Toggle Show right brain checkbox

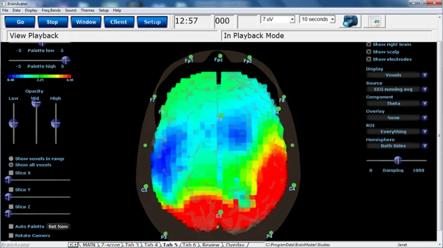point(368,44)
